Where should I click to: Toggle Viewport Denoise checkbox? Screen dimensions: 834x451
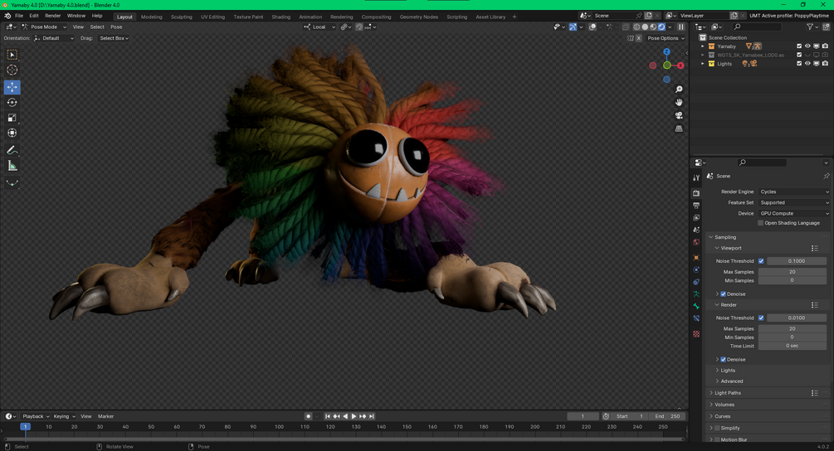coord(724,293)
